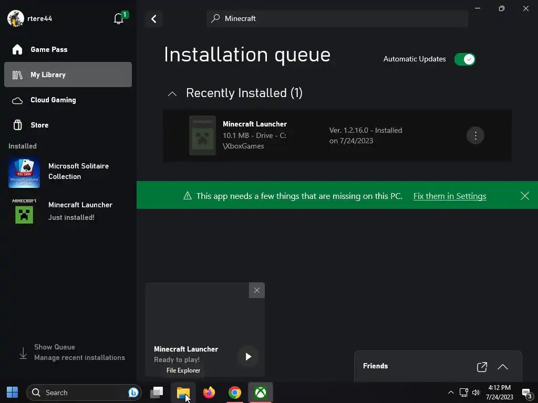Viewport: 538px width, 403px height.
Task: Click the download arrow queue icon
Action: (x=23, y=353)
